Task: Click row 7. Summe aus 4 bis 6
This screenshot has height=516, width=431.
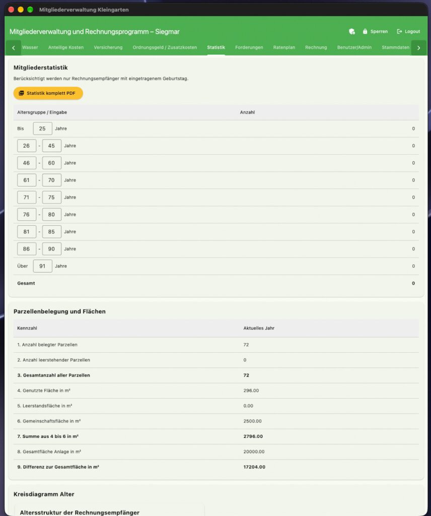Action: (216, 436)
